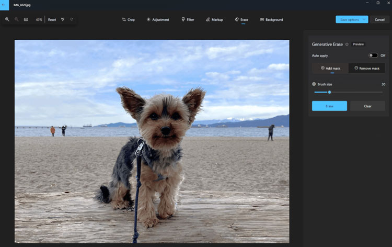Select the Add mask option
Viewport: 392px width, 247px height.
[x=330, y=68]
